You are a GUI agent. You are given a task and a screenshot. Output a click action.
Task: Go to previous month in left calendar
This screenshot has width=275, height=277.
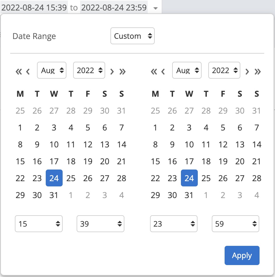tap(28, 71)
